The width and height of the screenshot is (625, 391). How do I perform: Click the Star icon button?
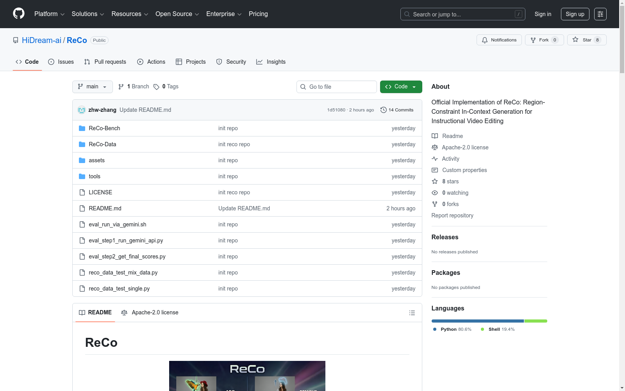point(575,39)
